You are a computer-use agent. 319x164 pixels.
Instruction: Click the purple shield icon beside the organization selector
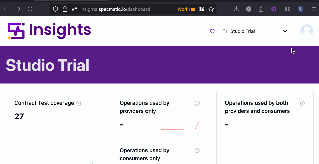tap(212, 31)
